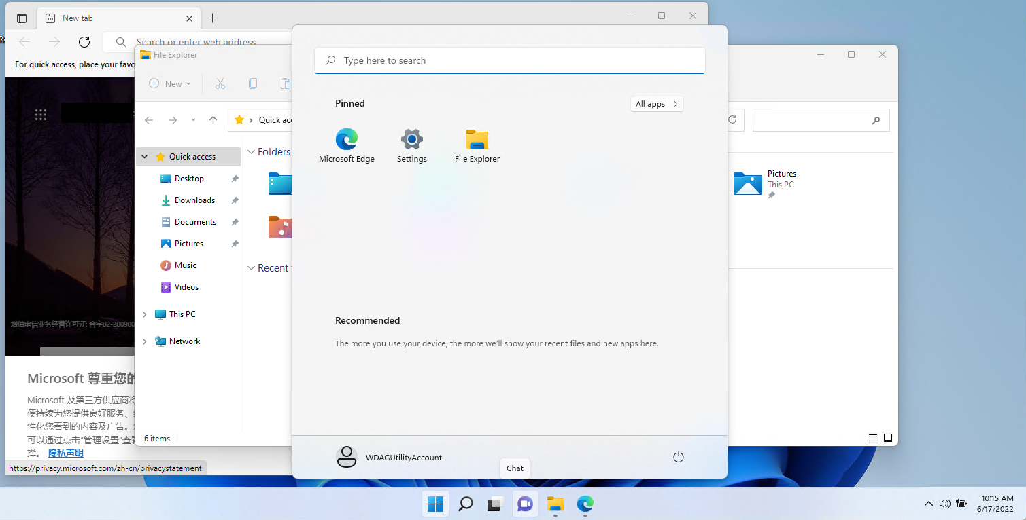Open Microsoft Edge from pinned apps
This screenshot has height=520, width=1026.
pos(347,145)
